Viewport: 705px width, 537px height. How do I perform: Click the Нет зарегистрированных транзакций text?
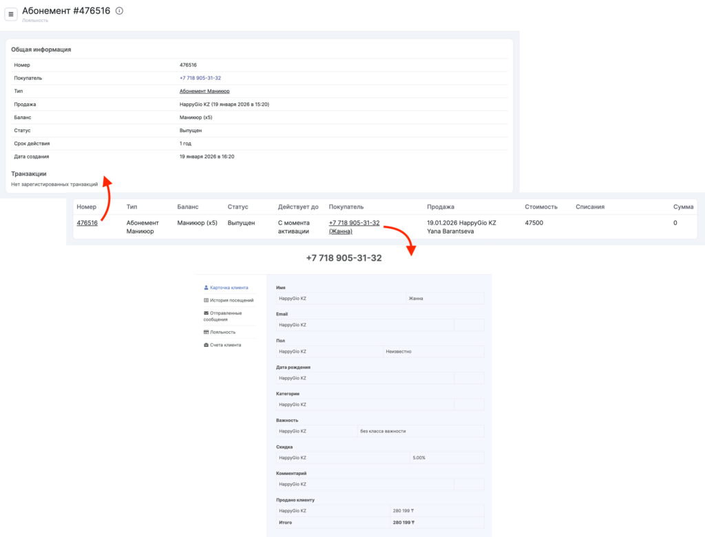(x=54, y=185)
